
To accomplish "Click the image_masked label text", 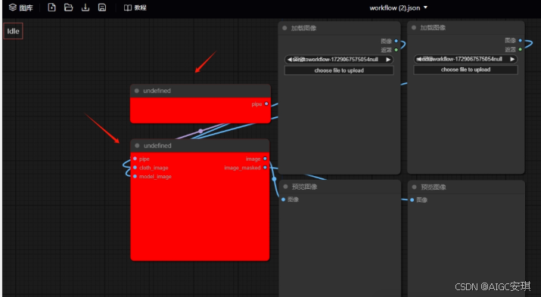I will (x=242, y=168).
